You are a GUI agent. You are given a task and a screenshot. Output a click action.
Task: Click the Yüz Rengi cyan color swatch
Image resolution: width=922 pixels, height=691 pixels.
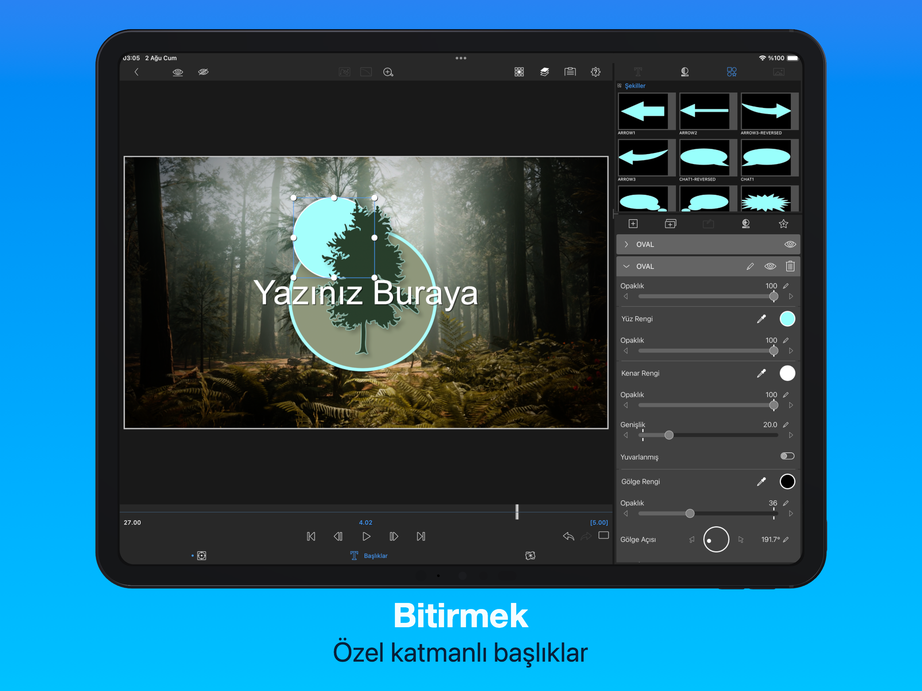787,319
